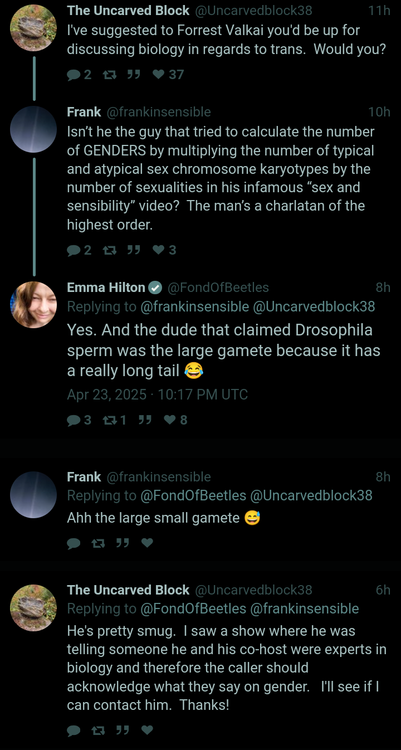Retweet Frank's large small gamete tweet
Screen dimensions: 401x750
click(98, 543)
